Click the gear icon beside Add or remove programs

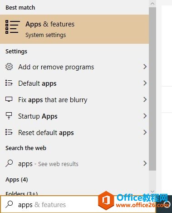(9, 67)
